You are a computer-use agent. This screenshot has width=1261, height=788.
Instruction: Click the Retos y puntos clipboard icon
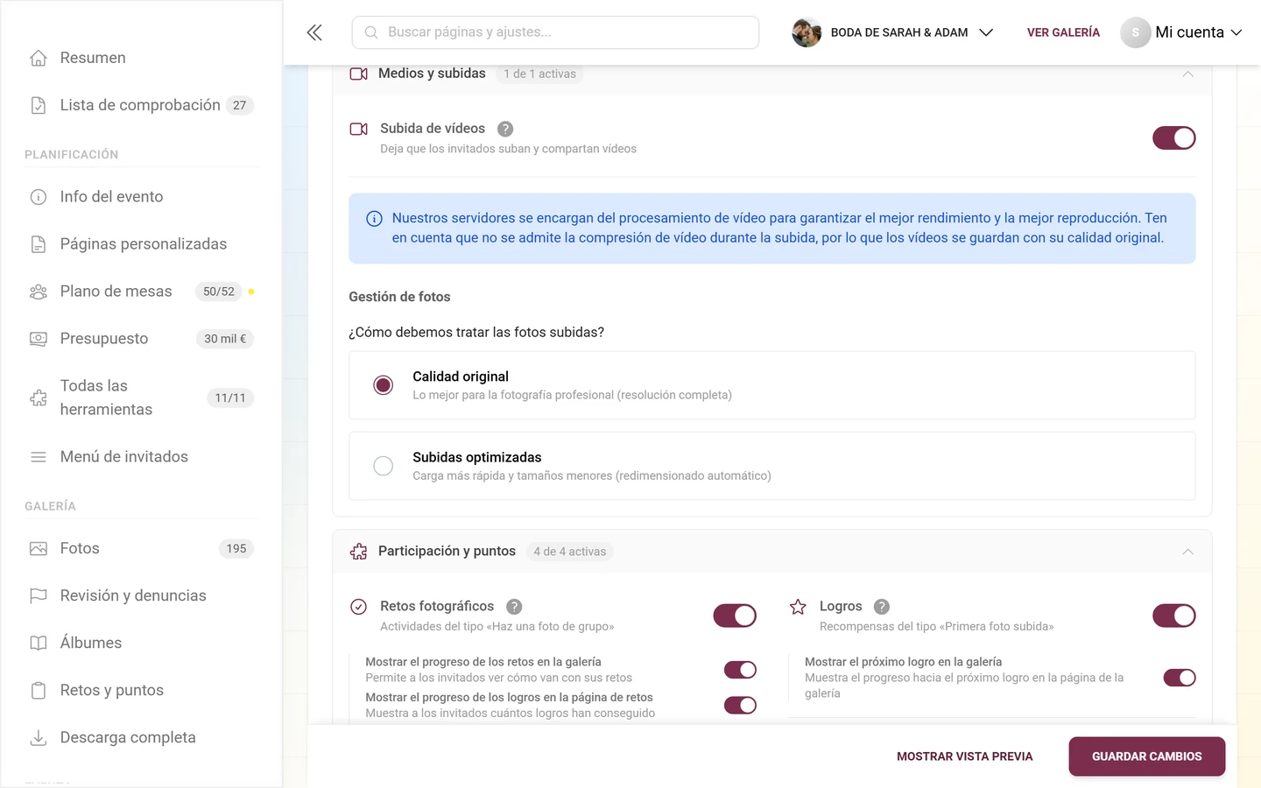(39, 691)
